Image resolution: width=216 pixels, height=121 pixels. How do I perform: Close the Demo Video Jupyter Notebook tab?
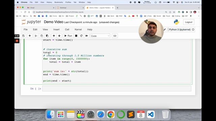tap(113, 8)
